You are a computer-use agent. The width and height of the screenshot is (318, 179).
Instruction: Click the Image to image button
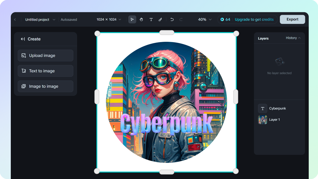pos(46,86)
